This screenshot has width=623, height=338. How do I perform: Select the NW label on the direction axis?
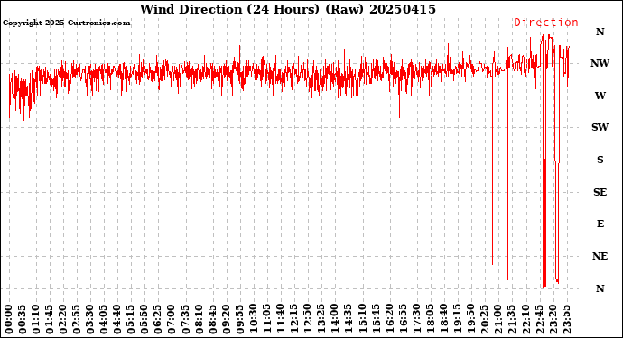point(600,63)
